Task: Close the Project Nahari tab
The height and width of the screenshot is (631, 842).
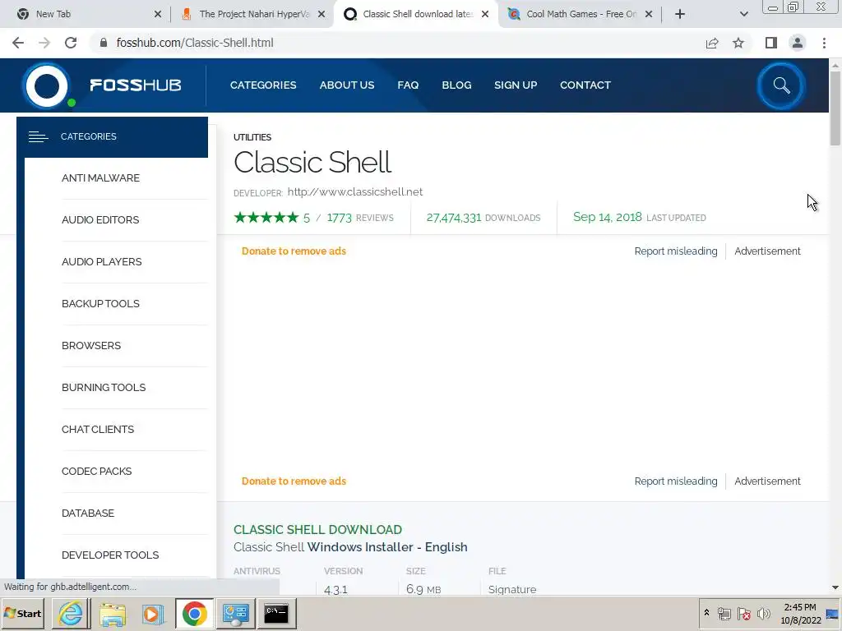Action: tap(322, 14)
